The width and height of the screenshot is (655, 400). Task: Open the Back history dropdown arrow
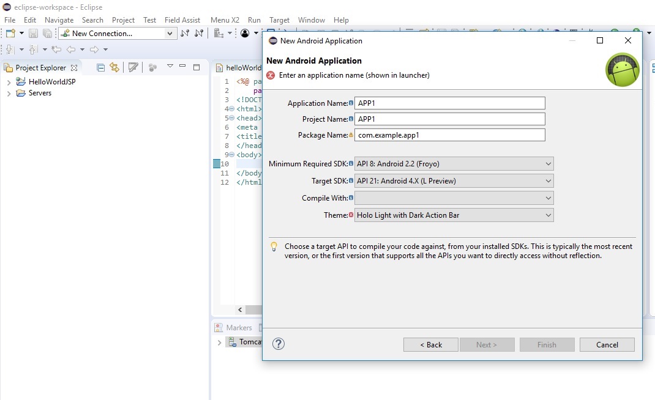pos(82,50)
